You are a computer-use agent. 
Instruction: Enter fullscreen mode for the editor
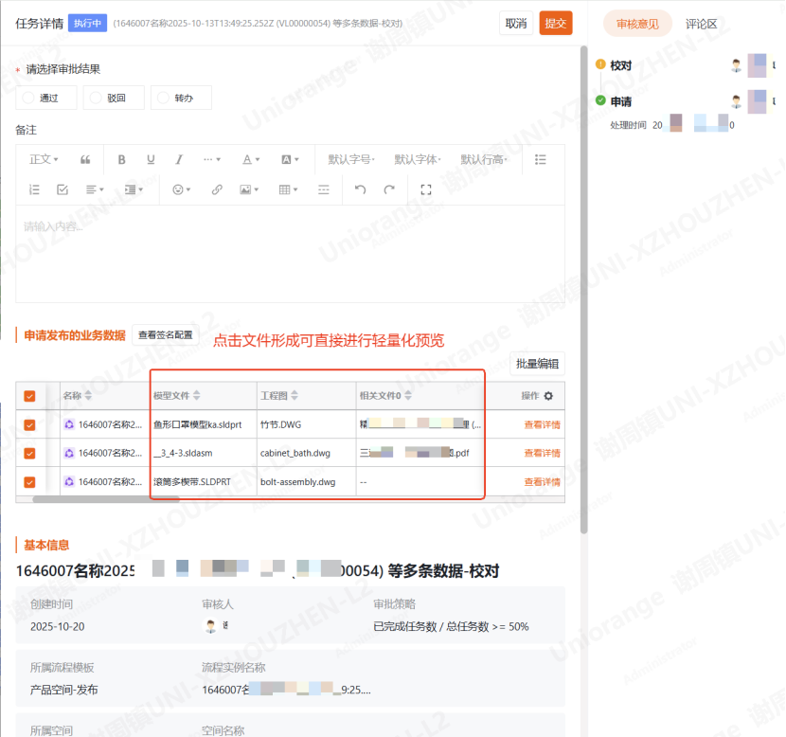pos(426,189)
